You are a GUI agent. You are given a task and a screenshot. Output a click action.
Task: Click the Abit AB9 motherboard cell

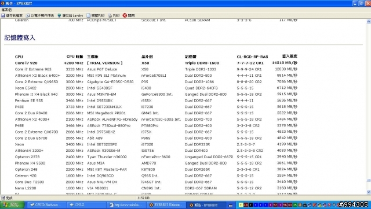pos(95,138)
